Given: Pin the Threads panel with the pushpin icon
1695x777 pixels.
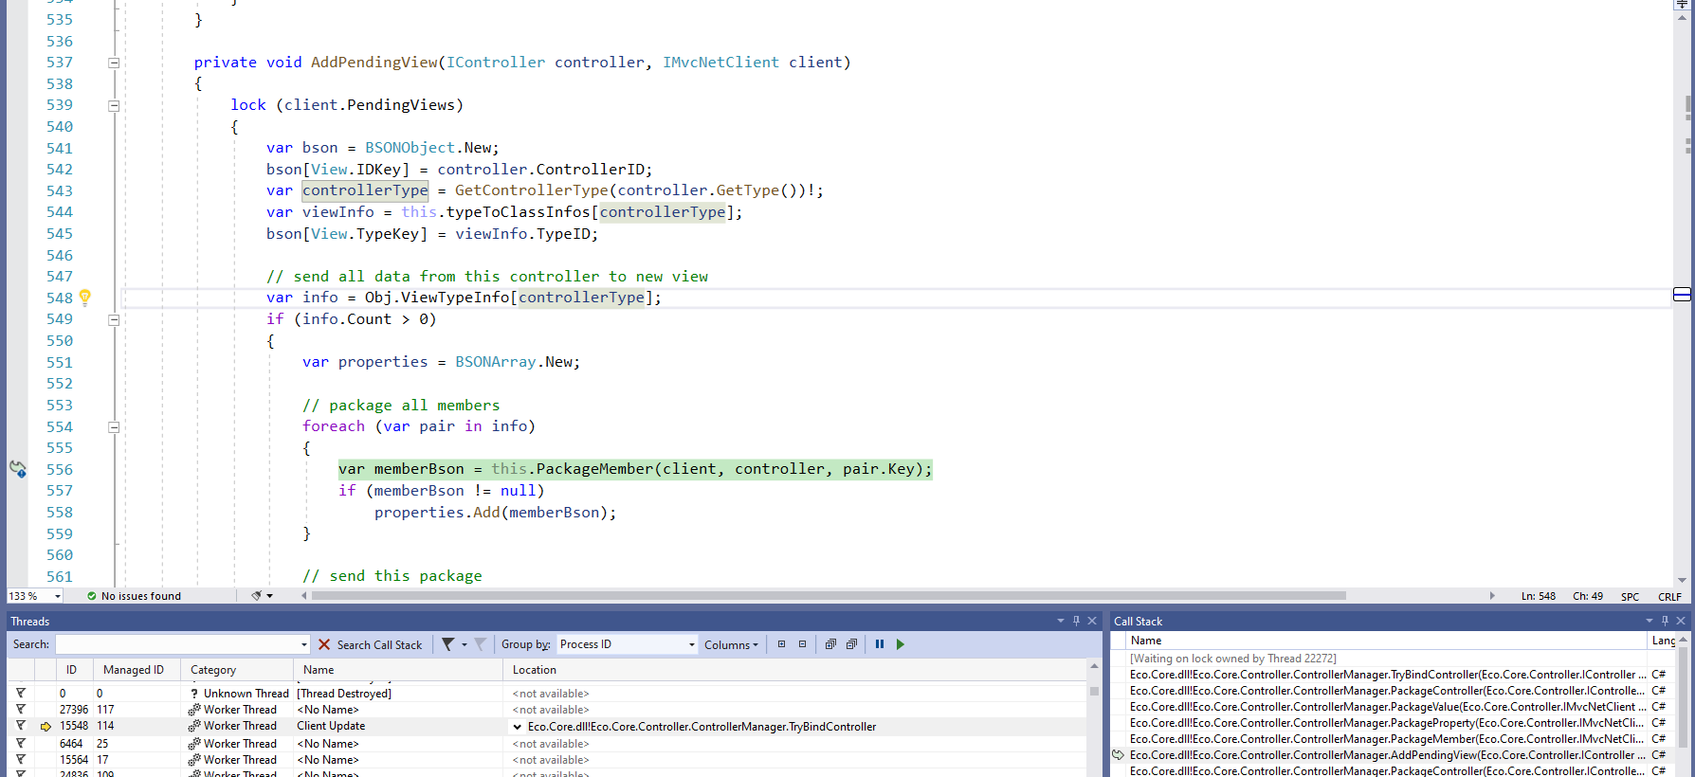Looking at the screenshot, I should [x=1076, y=621].
